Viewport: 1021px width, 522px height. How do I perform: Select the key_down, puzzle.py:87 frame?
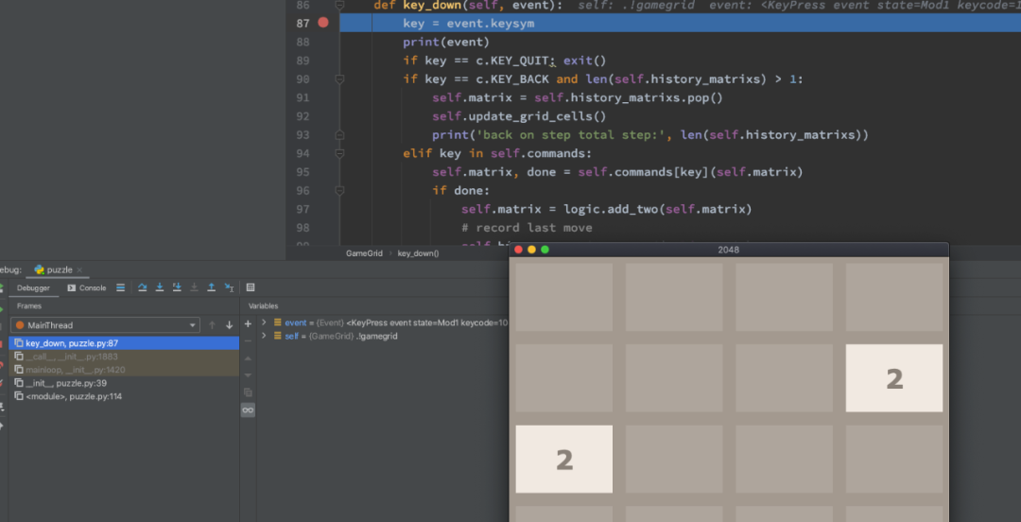(125, 342)
